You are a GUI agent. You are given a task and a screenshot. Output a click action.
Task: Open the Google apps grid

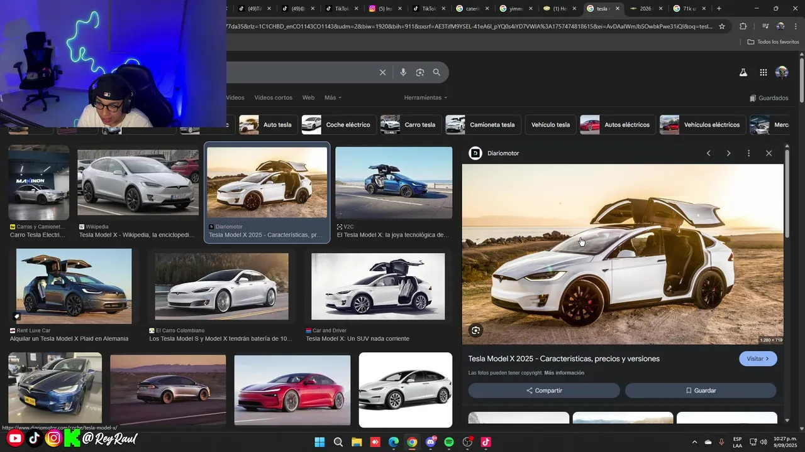[763, 72]
